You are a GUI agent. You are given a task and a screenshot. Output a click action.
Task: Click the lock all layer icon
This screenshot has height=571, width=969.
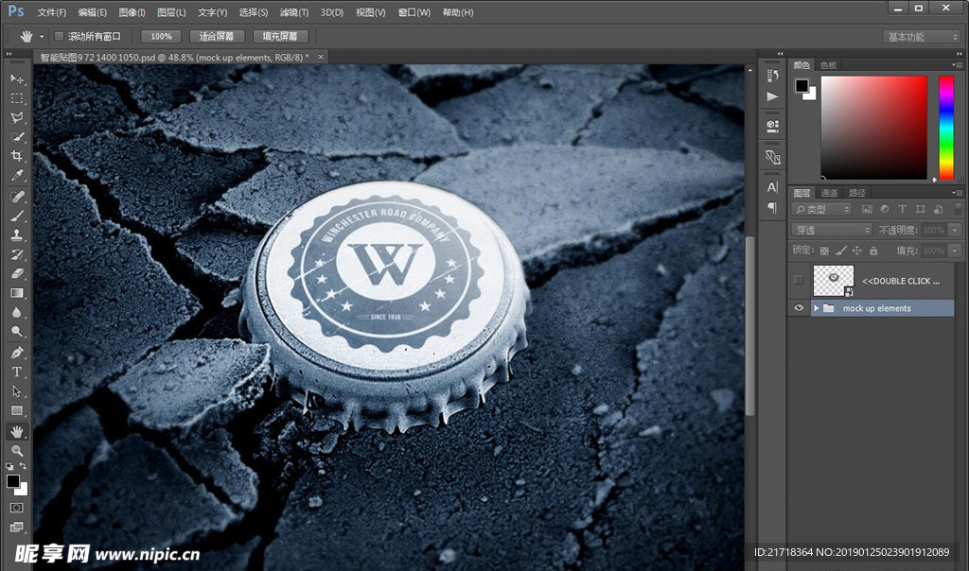click(873, 251)
